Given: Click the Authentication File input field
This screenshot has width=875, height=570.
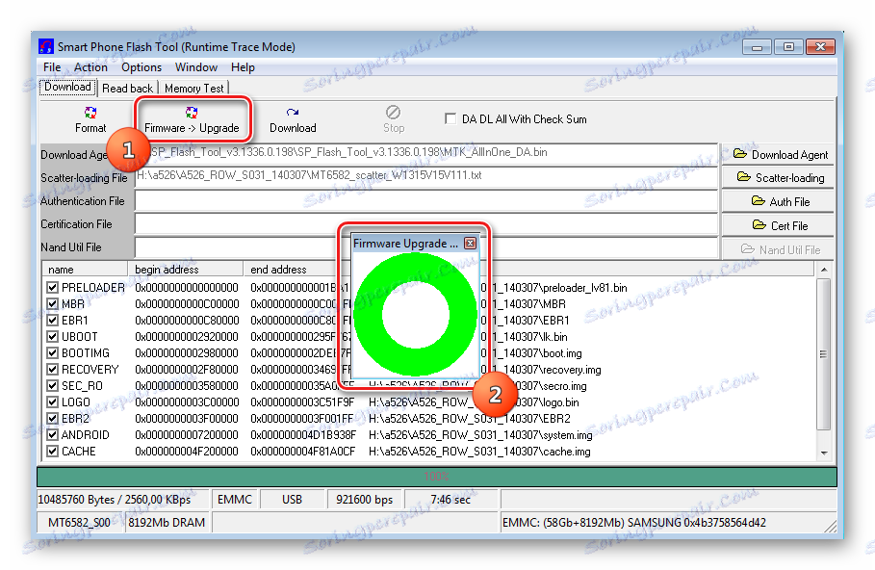Looking at the screenshot, I should [x=426, y=200].
